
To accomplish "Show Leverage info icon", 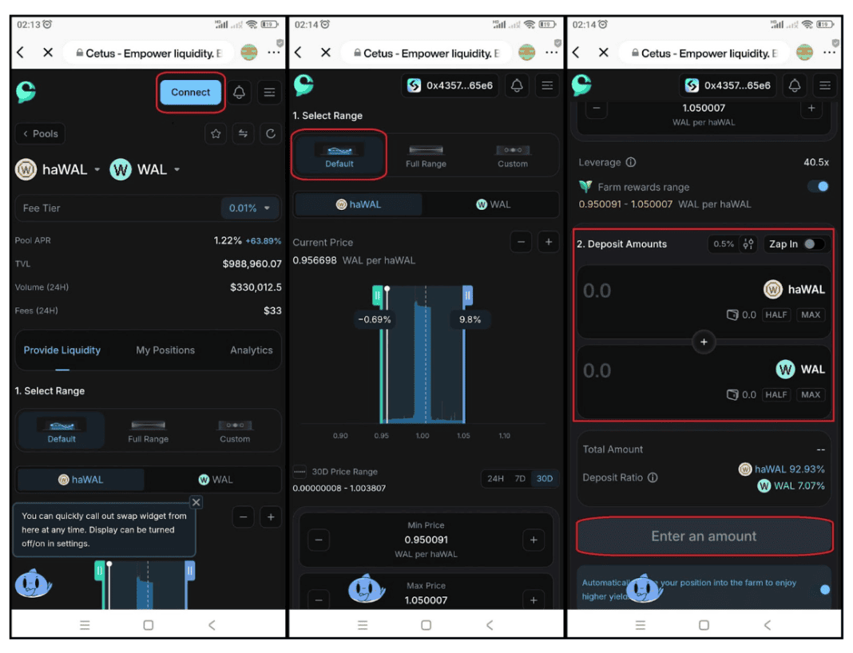I will pos(630,162).
